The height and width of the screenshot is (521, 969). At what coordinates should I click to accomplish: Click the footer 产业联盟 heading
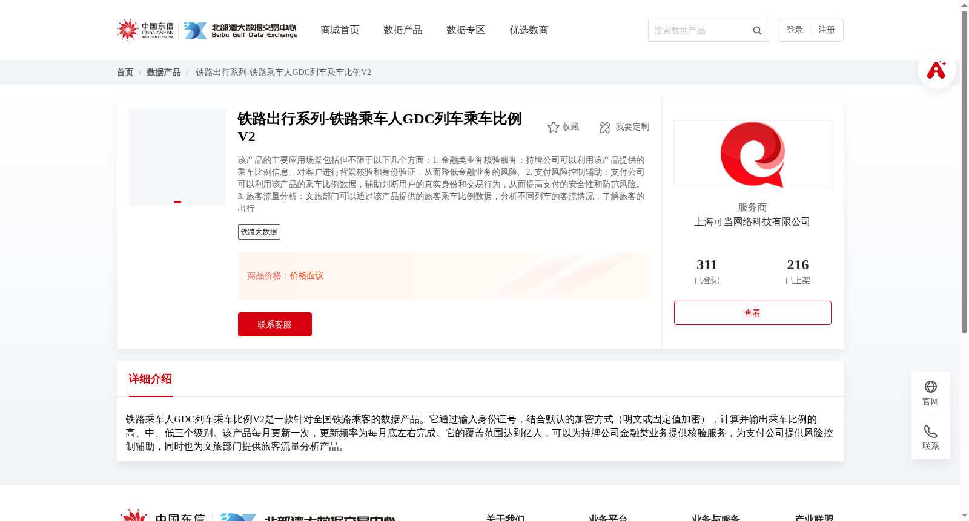point(814,518)
